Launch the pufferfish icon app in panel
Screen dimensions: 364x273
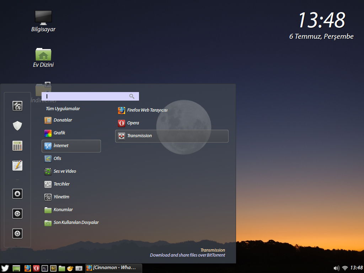click(70, 268)
